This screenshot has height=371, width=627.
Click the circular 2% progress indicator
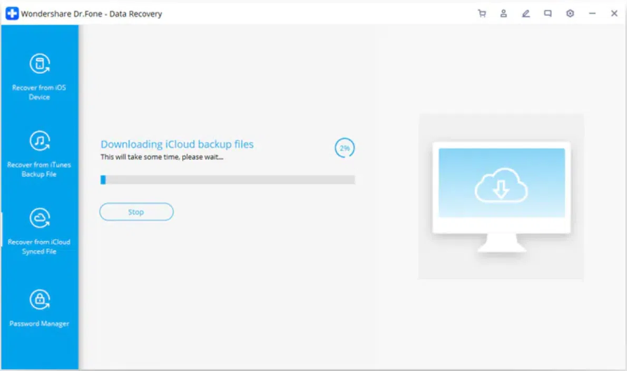(345, 148)
